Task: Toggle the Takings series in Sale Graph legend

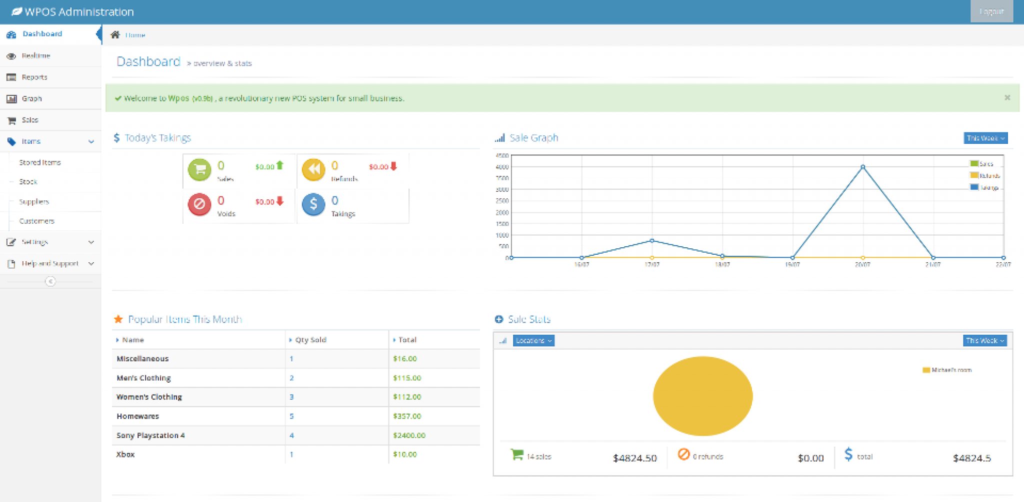Action: (x=987, y=187)
